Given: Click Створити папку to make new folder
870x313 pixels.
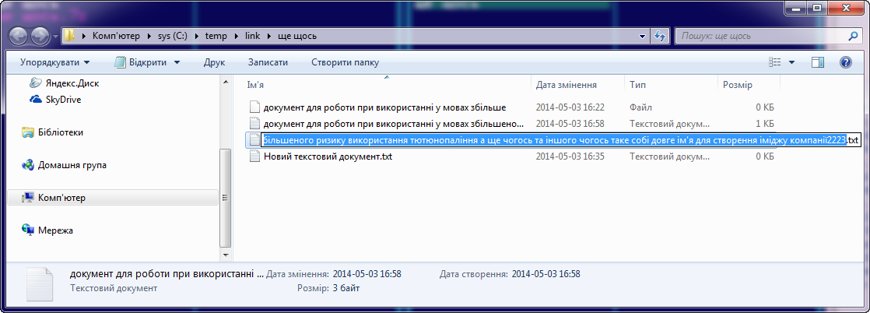Looking at the screenshot, I should pyautogui.click(x=345, y=62).
